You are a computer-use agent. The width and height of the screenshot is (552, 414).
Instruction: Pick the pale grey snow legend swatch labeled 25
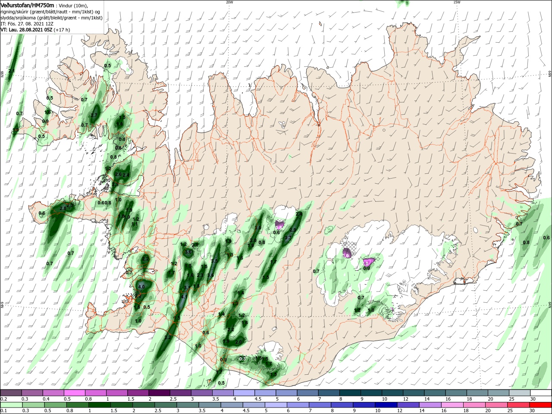(x=520, y=393)
